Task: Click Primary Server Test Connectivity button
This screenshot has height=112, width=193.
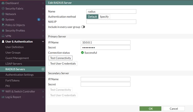Action: 61,58
